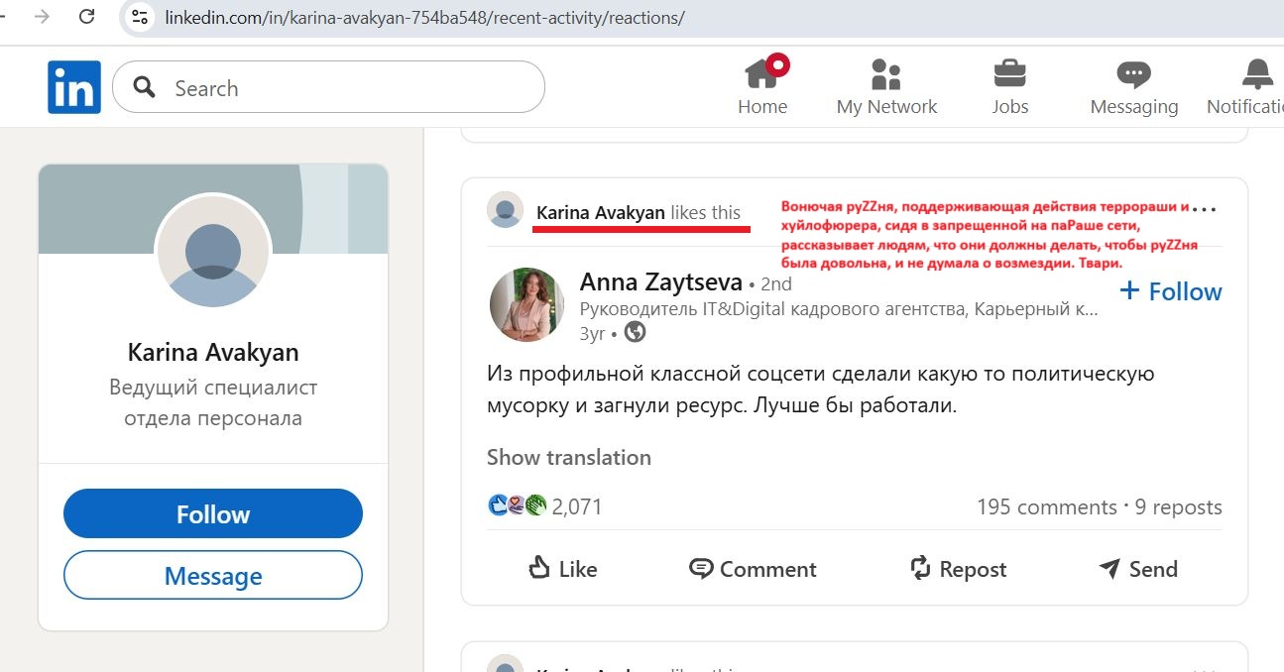1284x672 pixels.
Task: Open My Network icon
Action: (x=885, y=74)
